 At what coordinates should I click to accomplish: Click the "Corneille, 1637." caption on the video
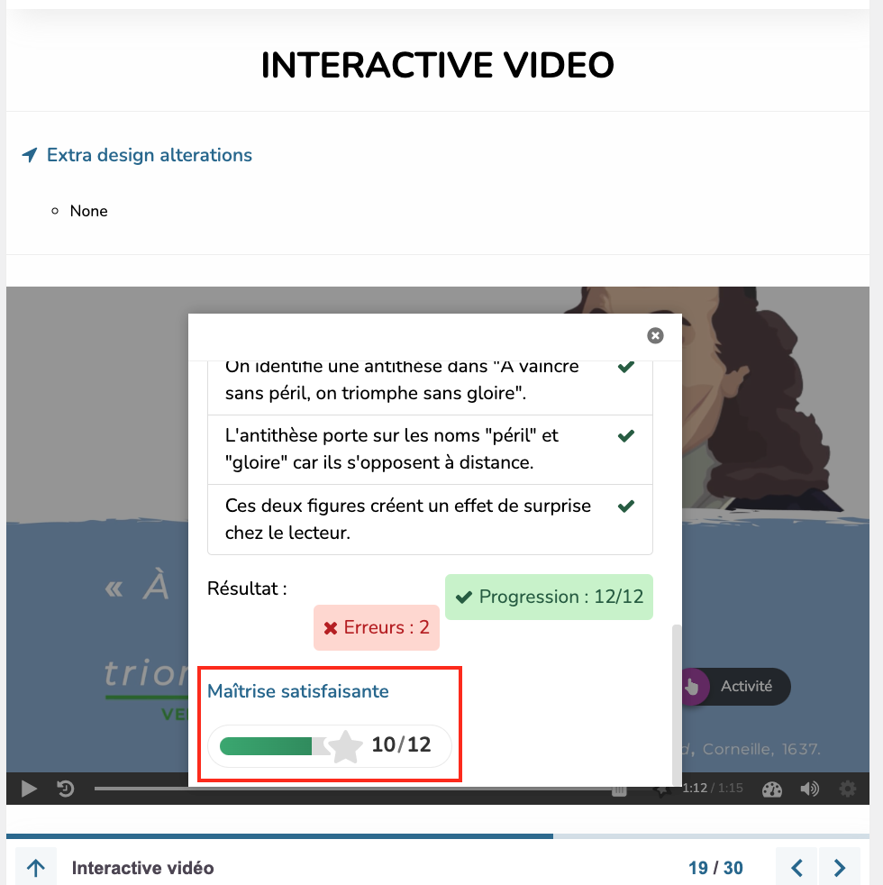(x=761, y=749)
